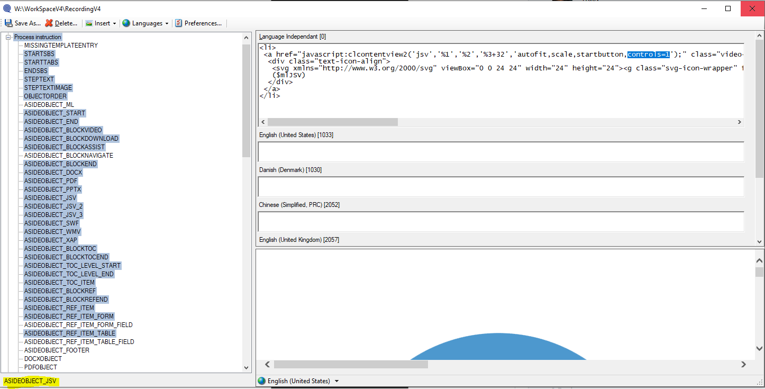Click the Preferences checklist icon
This screenshot has height=389, width=765.
178,23
